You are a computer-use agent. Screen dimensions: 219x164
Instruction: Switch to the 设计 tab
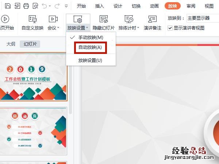(118, 6)
